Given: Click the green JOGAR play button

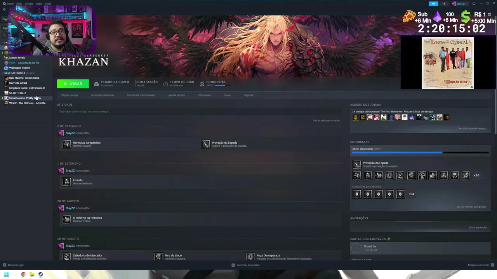Looking at the screenshot, I should (73, 84).
